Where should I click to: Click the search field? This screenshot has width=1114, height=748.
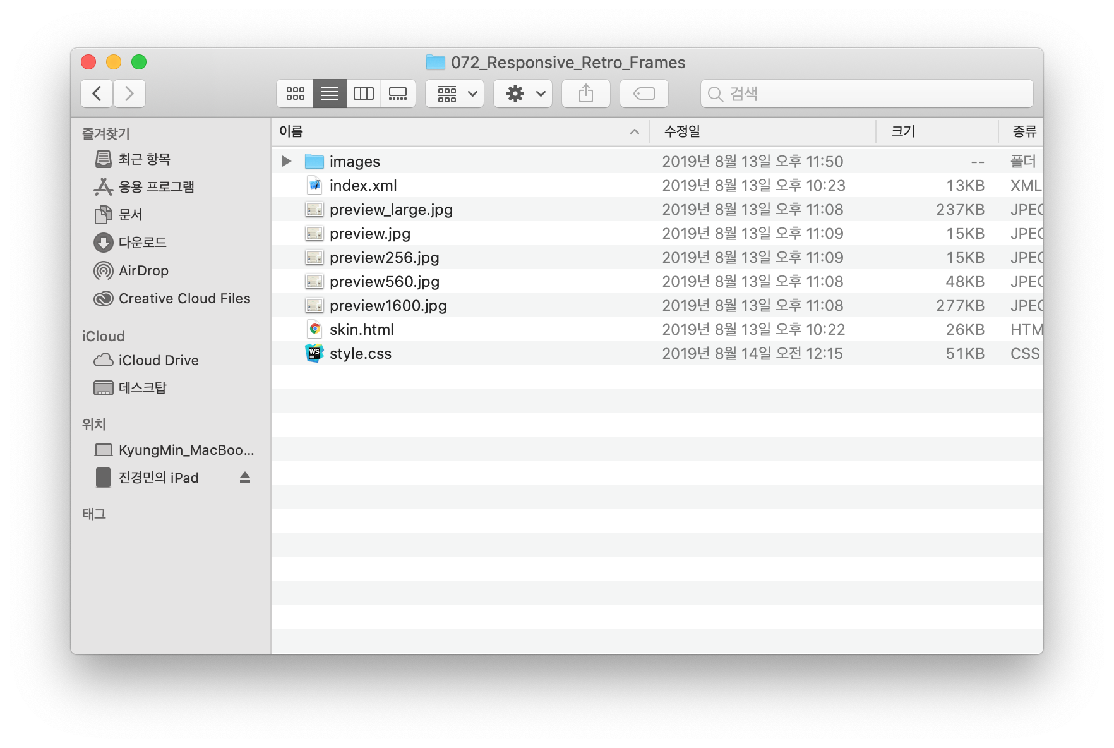tap(866, 93)
